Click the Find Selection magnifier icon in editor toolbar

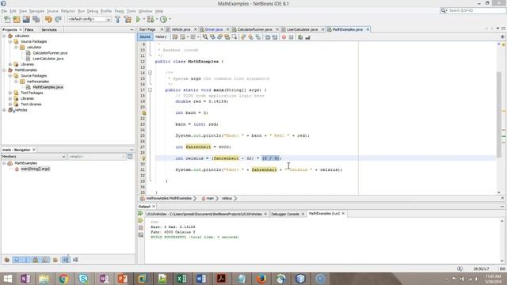point(205,37)
